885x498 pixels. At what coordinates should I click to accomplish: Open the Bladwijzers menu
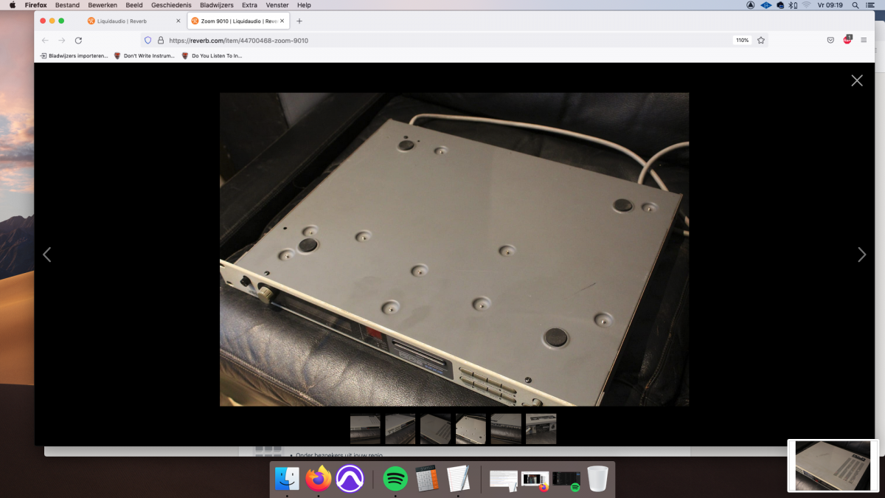pyautogui.click(x=216, y=5)
